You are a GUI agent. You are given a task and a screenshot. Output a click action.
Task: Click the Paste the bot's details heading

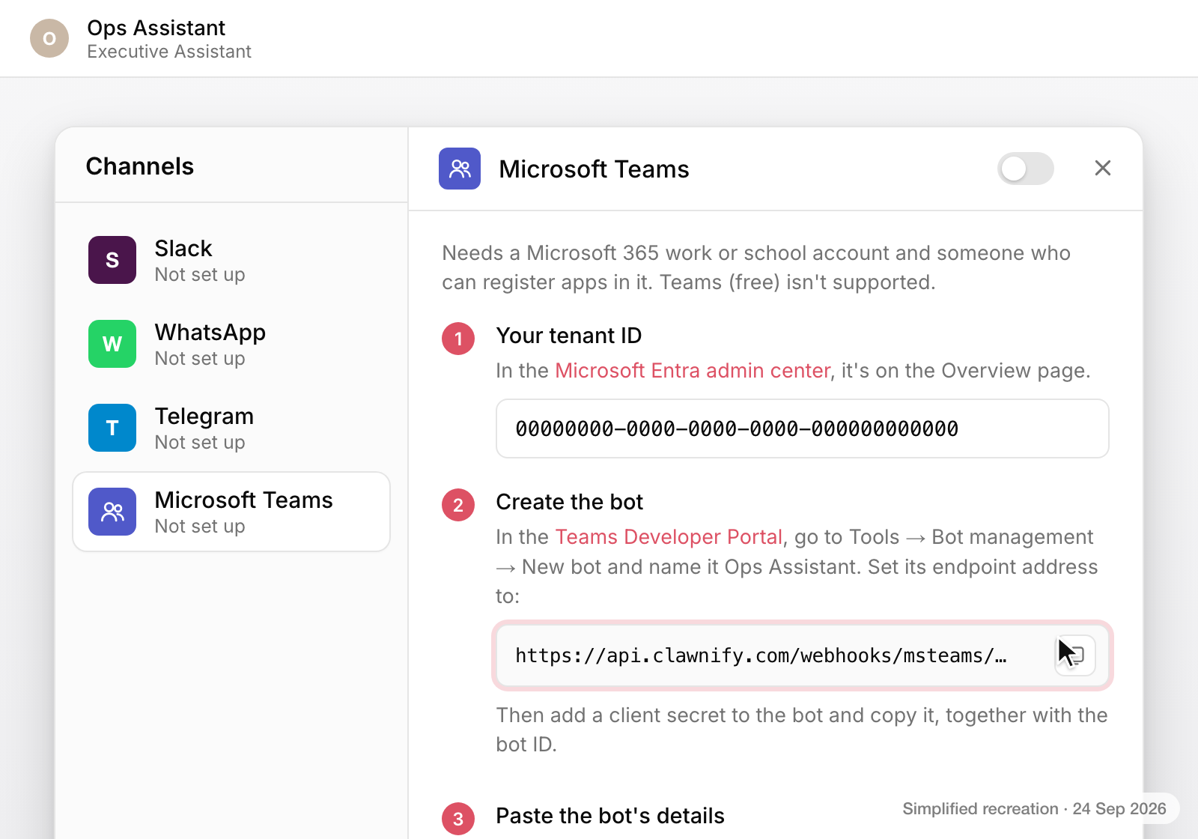pyautogui.click(x=610, y=816)
